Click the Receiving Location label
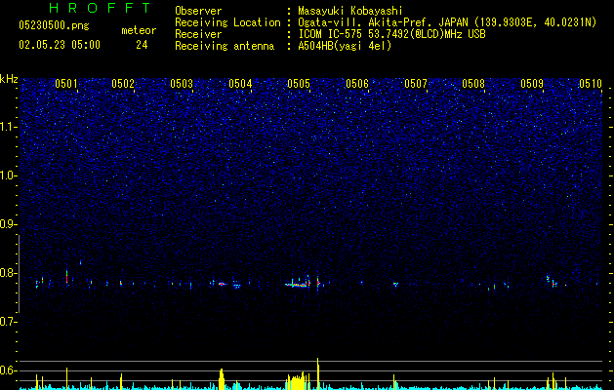 tap(227, 22)
